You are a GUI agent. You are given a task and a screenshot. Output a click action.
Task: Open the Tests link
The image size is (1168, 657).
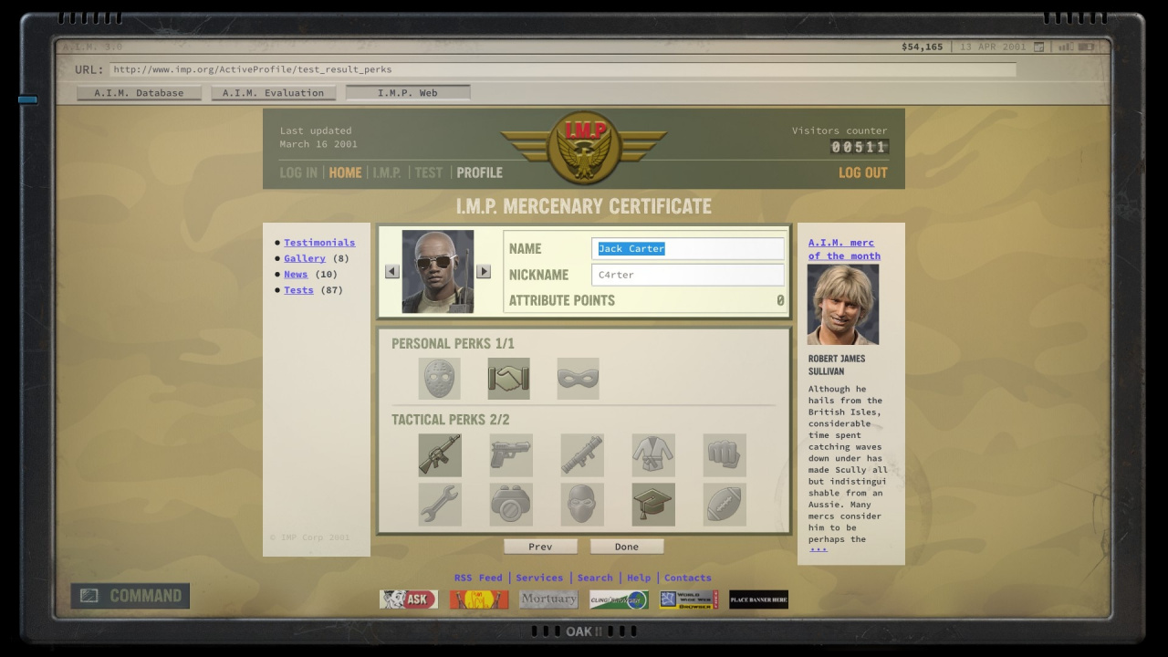298,290
